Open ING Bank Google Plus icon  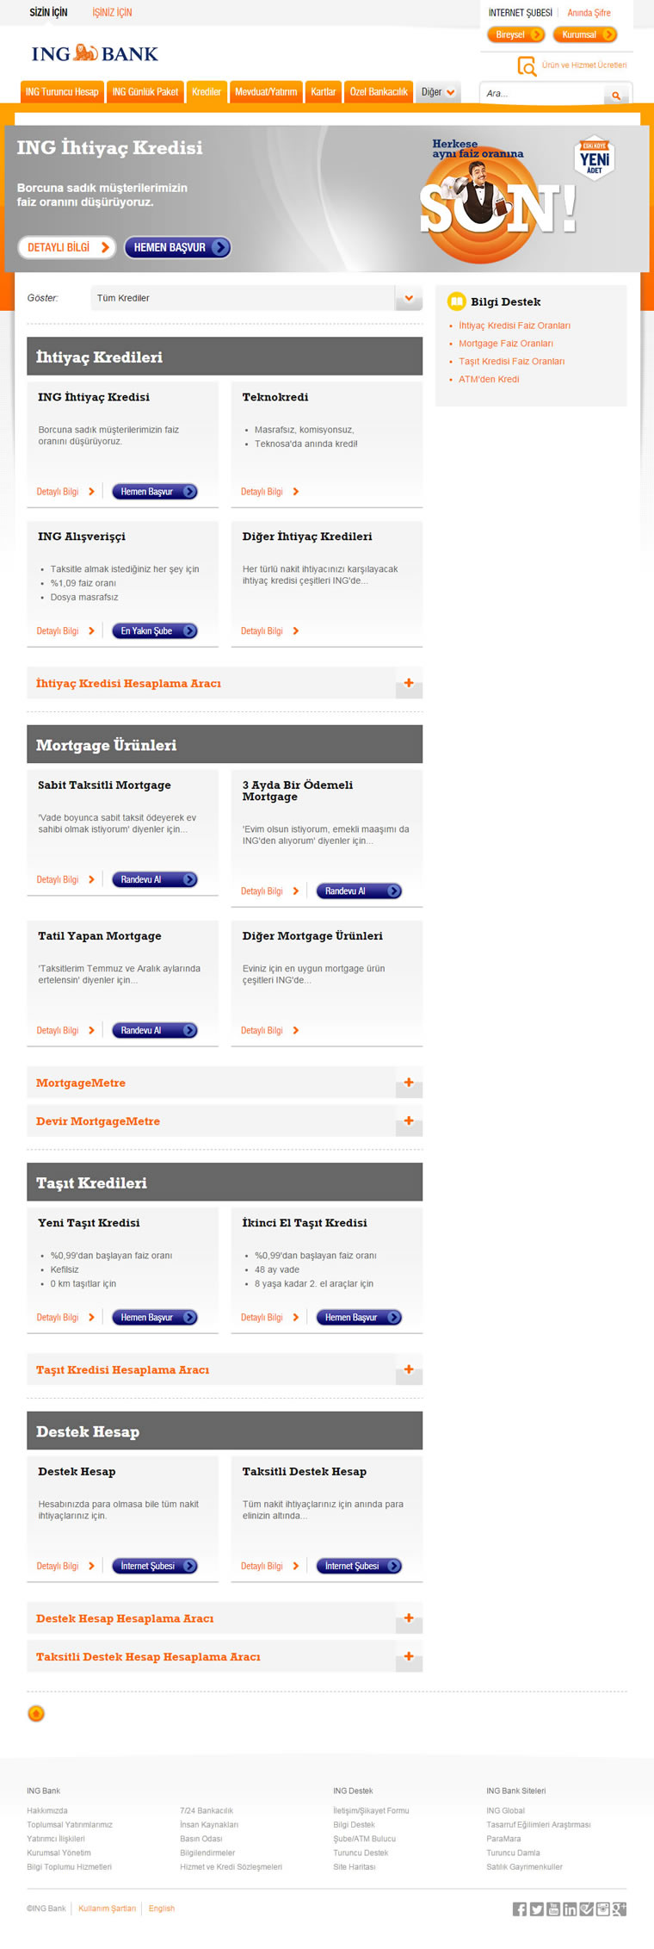pyautogui.click(x=620, y=1909)
